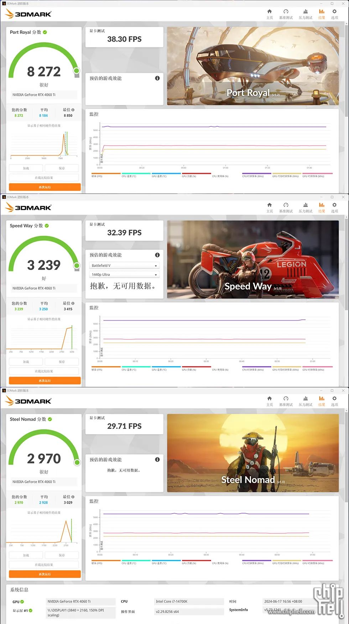Click the 最佳 info icon above 3 415

[x=73, y=303]
